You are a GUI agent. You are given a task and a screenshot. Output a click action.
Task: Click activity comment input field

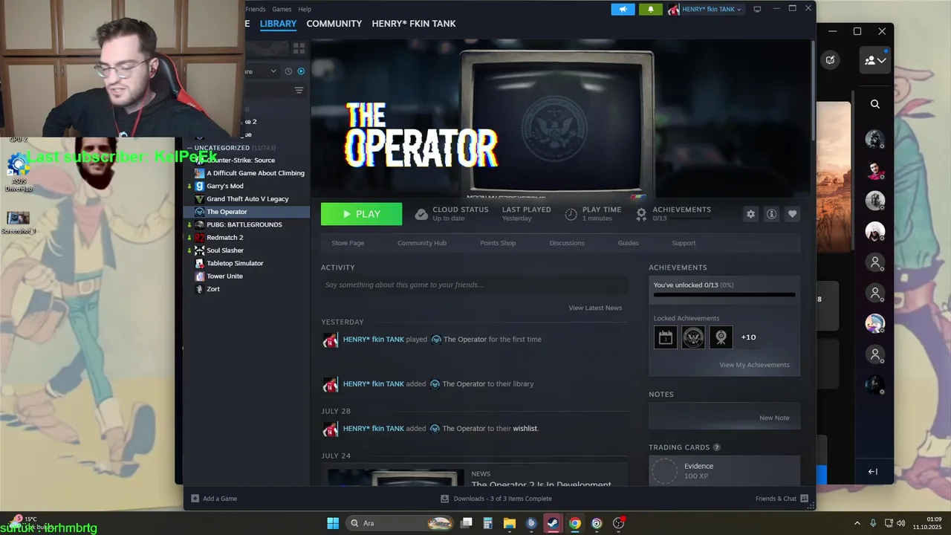click(475, 285)
